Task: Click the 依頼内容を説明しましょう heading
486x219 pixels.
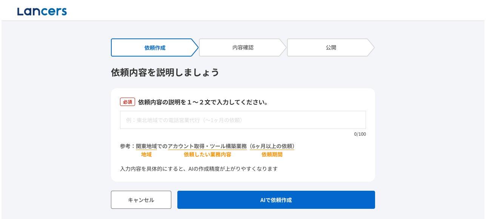Action: coord(165,72)
